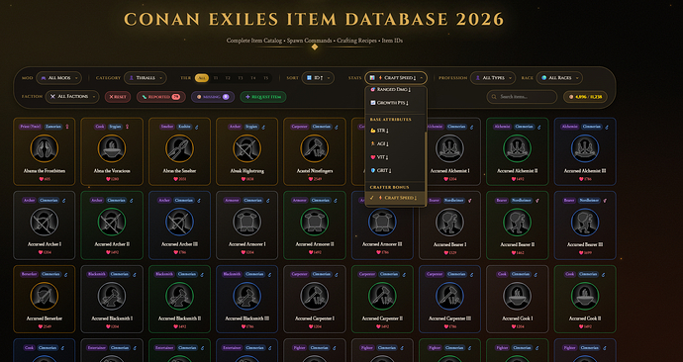Open Abras the Smelter tongs icon
Image resolution: width=683 pixels, height=362 pixels.
(x=179, y=148)
